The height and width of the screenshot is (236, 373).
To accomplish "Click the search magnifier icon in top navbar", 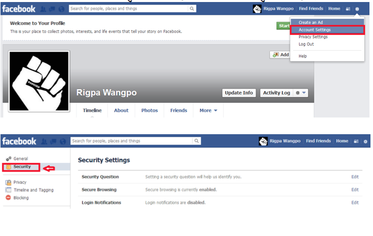I will (x=192, y=9).
